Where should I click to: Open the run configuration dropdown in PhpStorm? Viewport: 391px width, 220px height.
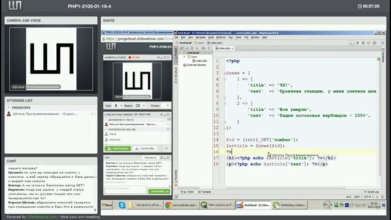pyautogui.click(x=352, y=43)
